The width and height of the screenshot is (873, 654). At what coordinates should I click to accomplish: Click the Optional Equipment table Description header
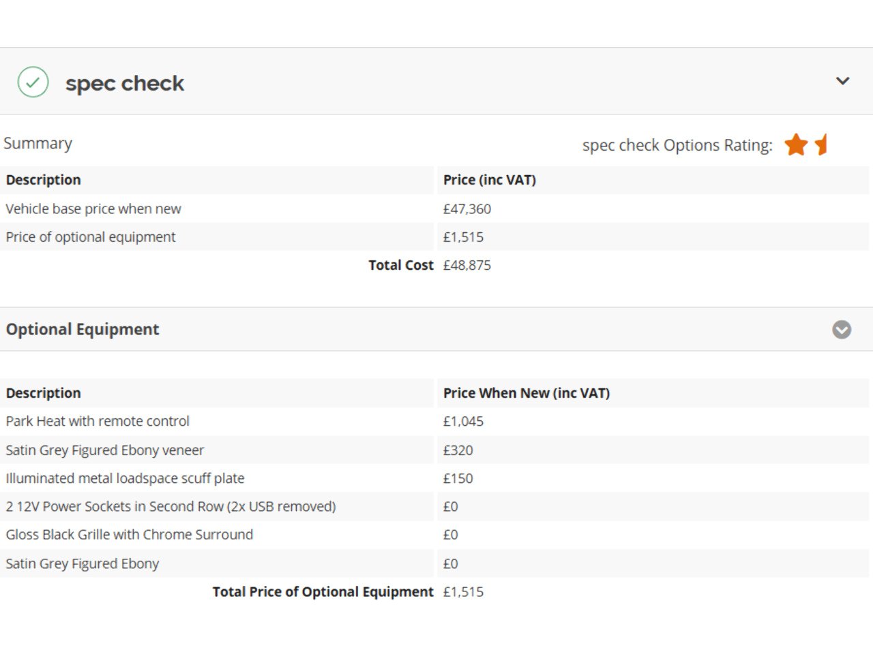44,393
